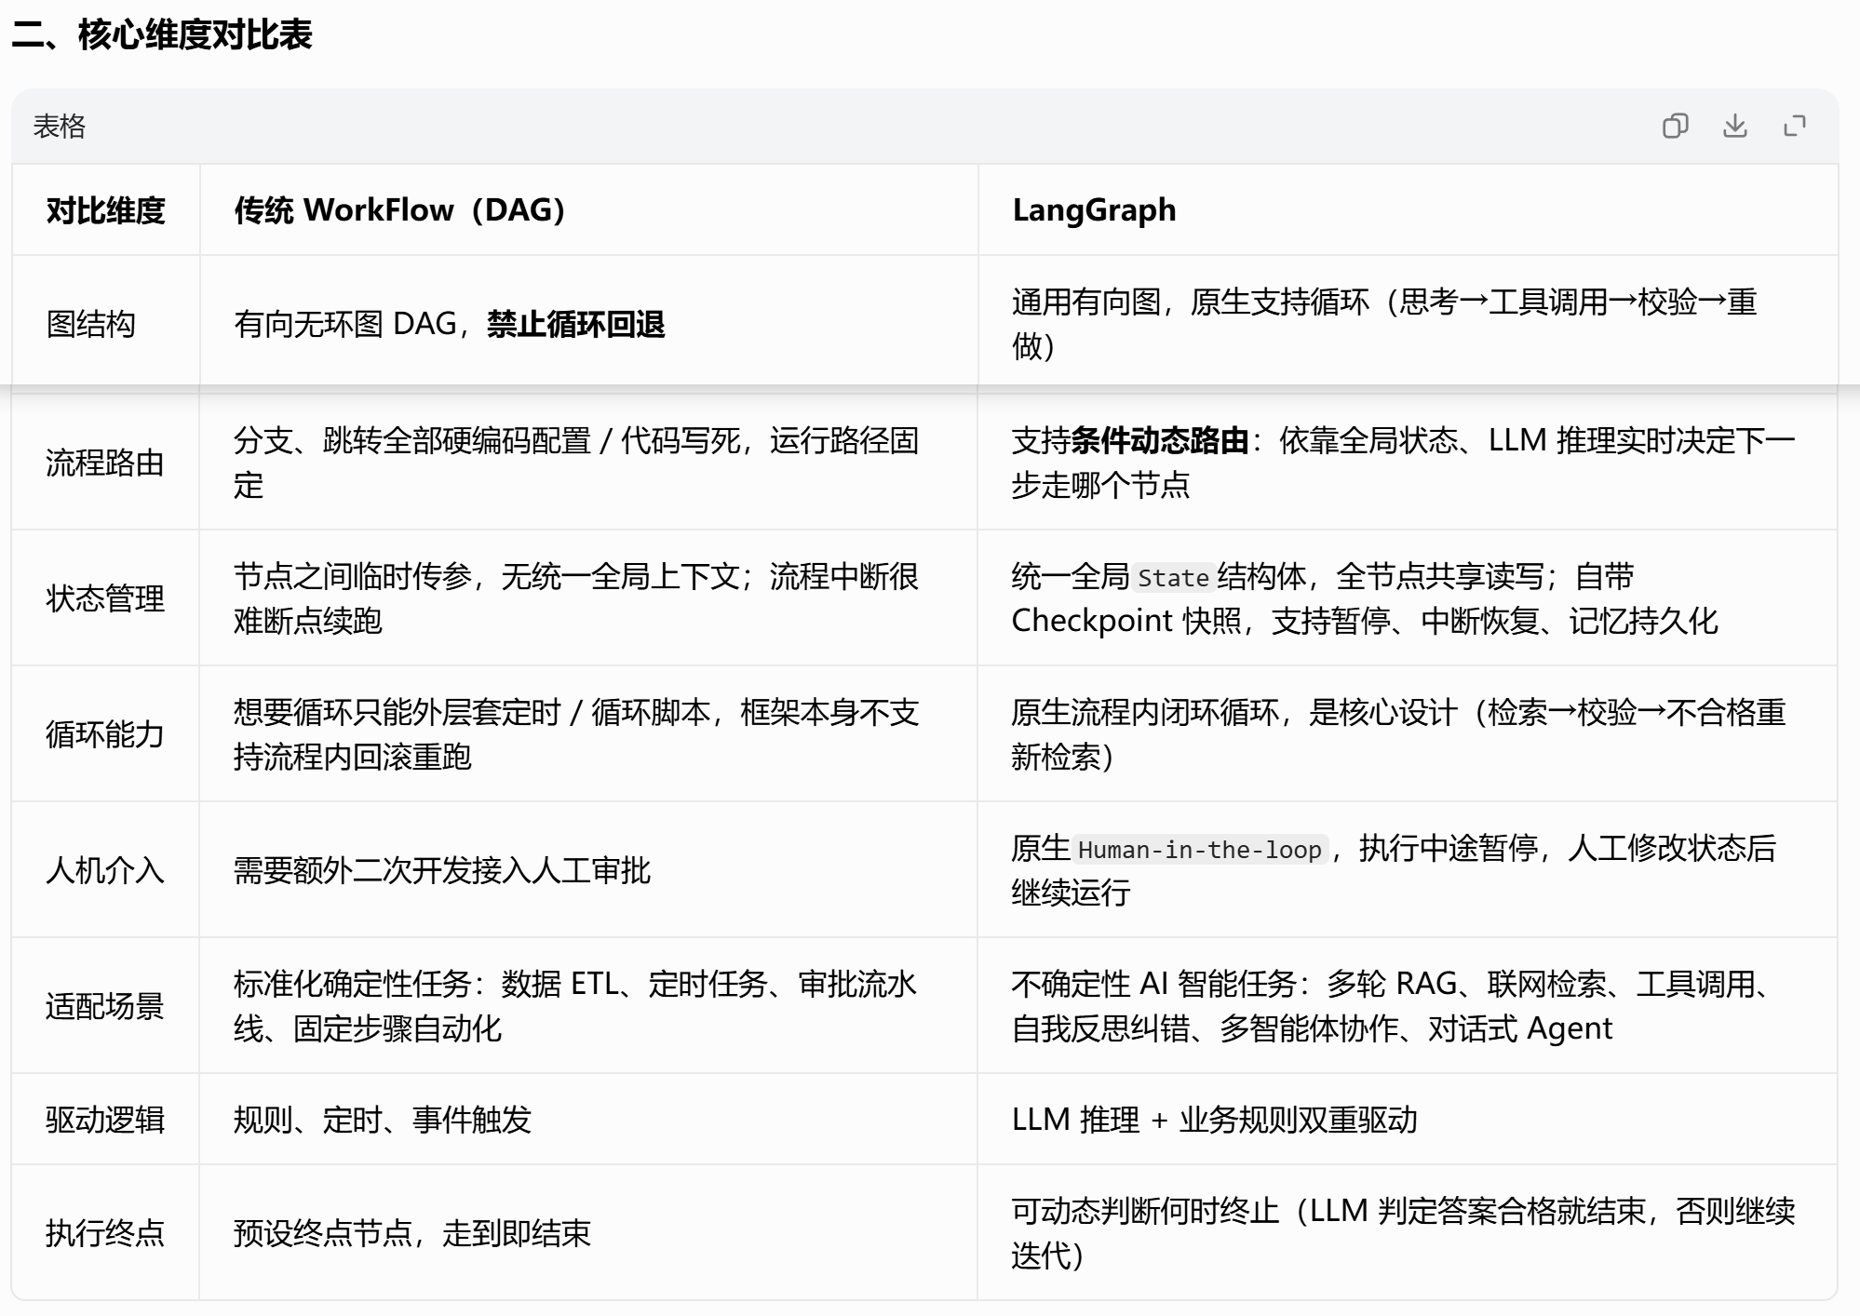
Task: Click the cell starting 想要循环只能外层套定时
Action: coord(588,733)
